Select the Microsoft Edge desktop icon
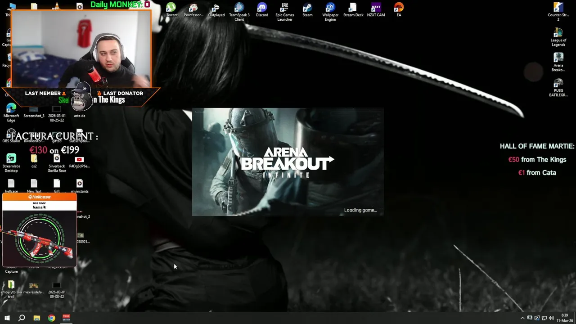The width and height of the screenshot is (576, 324). [x=11, y=112]
